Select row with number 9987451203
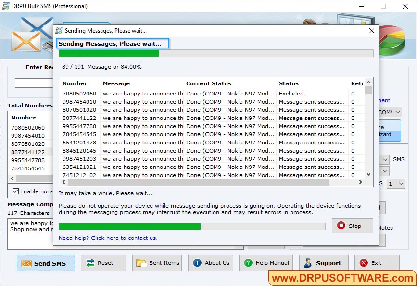 (x=213, y=159)
